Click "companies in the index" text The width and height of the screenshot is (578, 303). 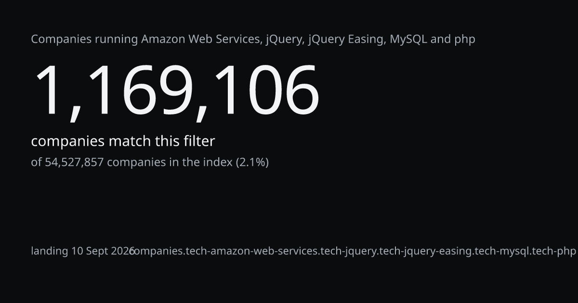pos(170,163)
